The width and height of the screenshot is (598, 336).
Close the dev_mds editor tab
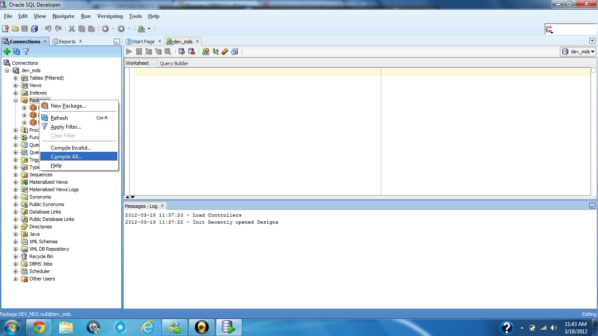197,41
